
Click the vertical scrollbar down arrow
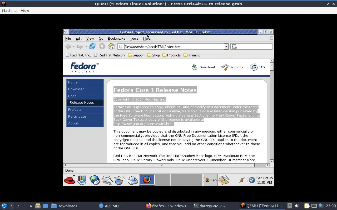[x=272, y=161]
